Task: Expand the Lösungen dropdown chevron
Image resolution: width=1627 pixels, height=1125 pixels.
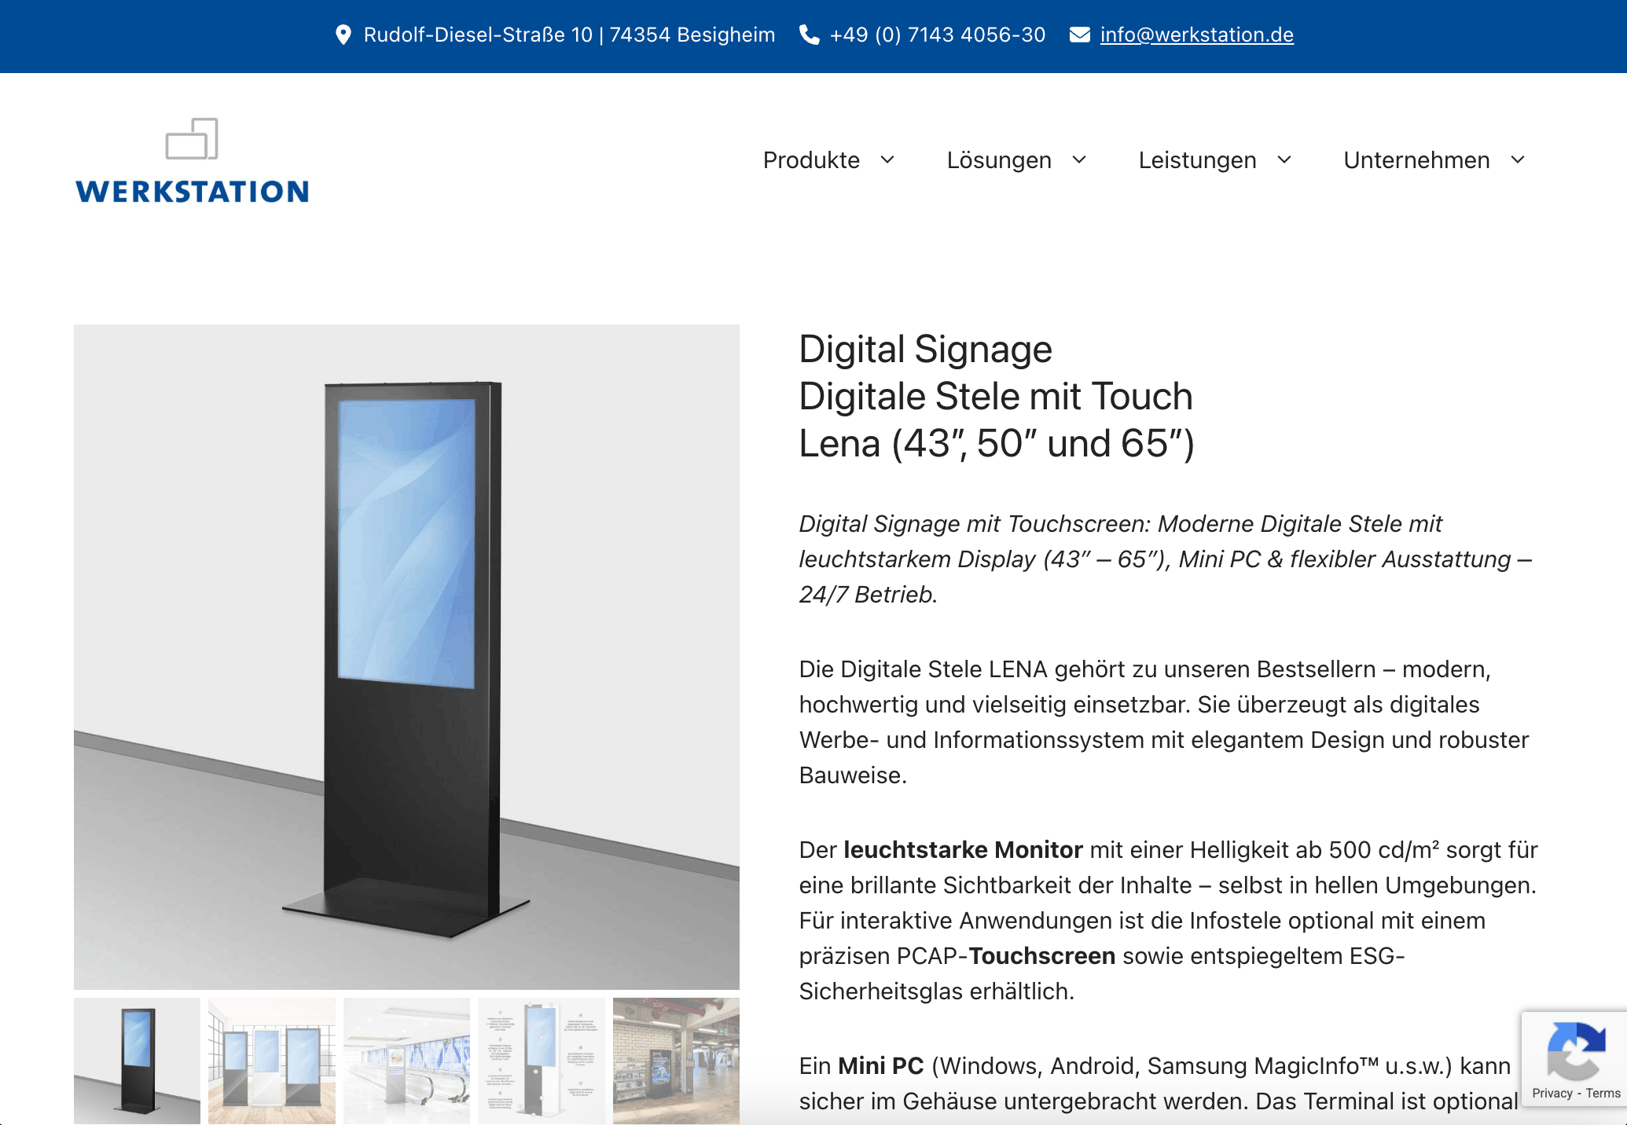Action: 1079,160
